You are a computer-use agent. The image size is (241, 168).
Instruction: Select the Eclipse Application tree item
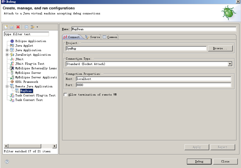coord(30,41)
